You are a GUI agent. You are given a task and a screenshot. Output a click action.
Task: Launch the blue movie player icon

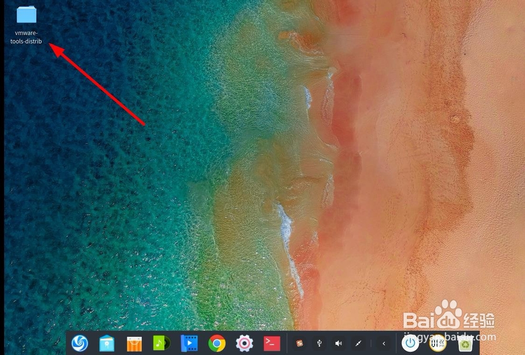point(189,343)
